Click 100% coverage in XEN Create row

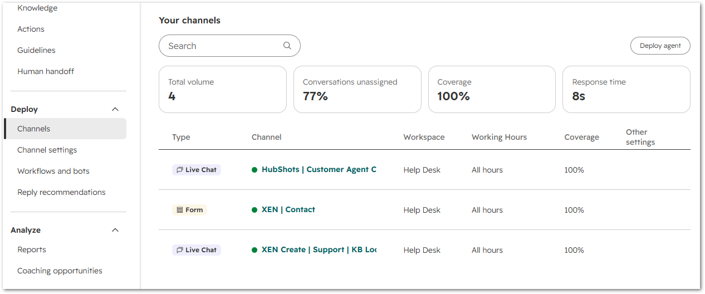[574, 250]
